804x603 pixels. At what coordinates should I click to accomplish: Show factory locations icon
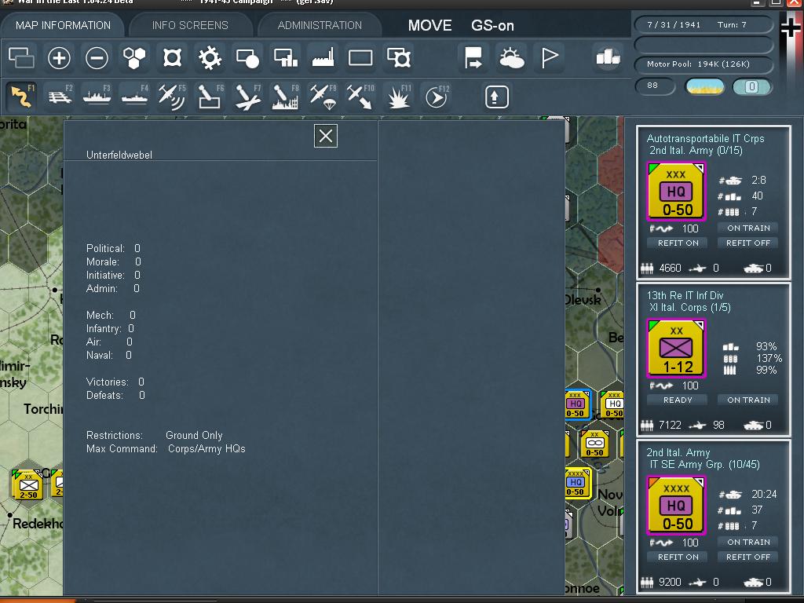[x=323, y=57]
